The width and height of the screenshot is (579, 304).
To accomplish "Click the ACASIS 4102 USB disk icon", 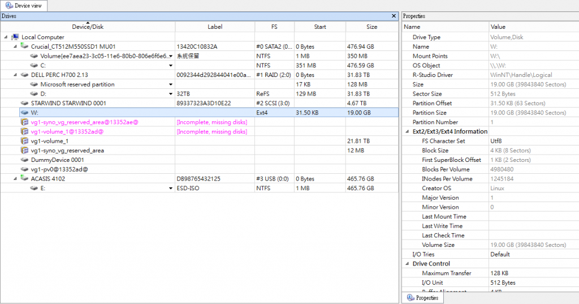I will pos(24,179).
